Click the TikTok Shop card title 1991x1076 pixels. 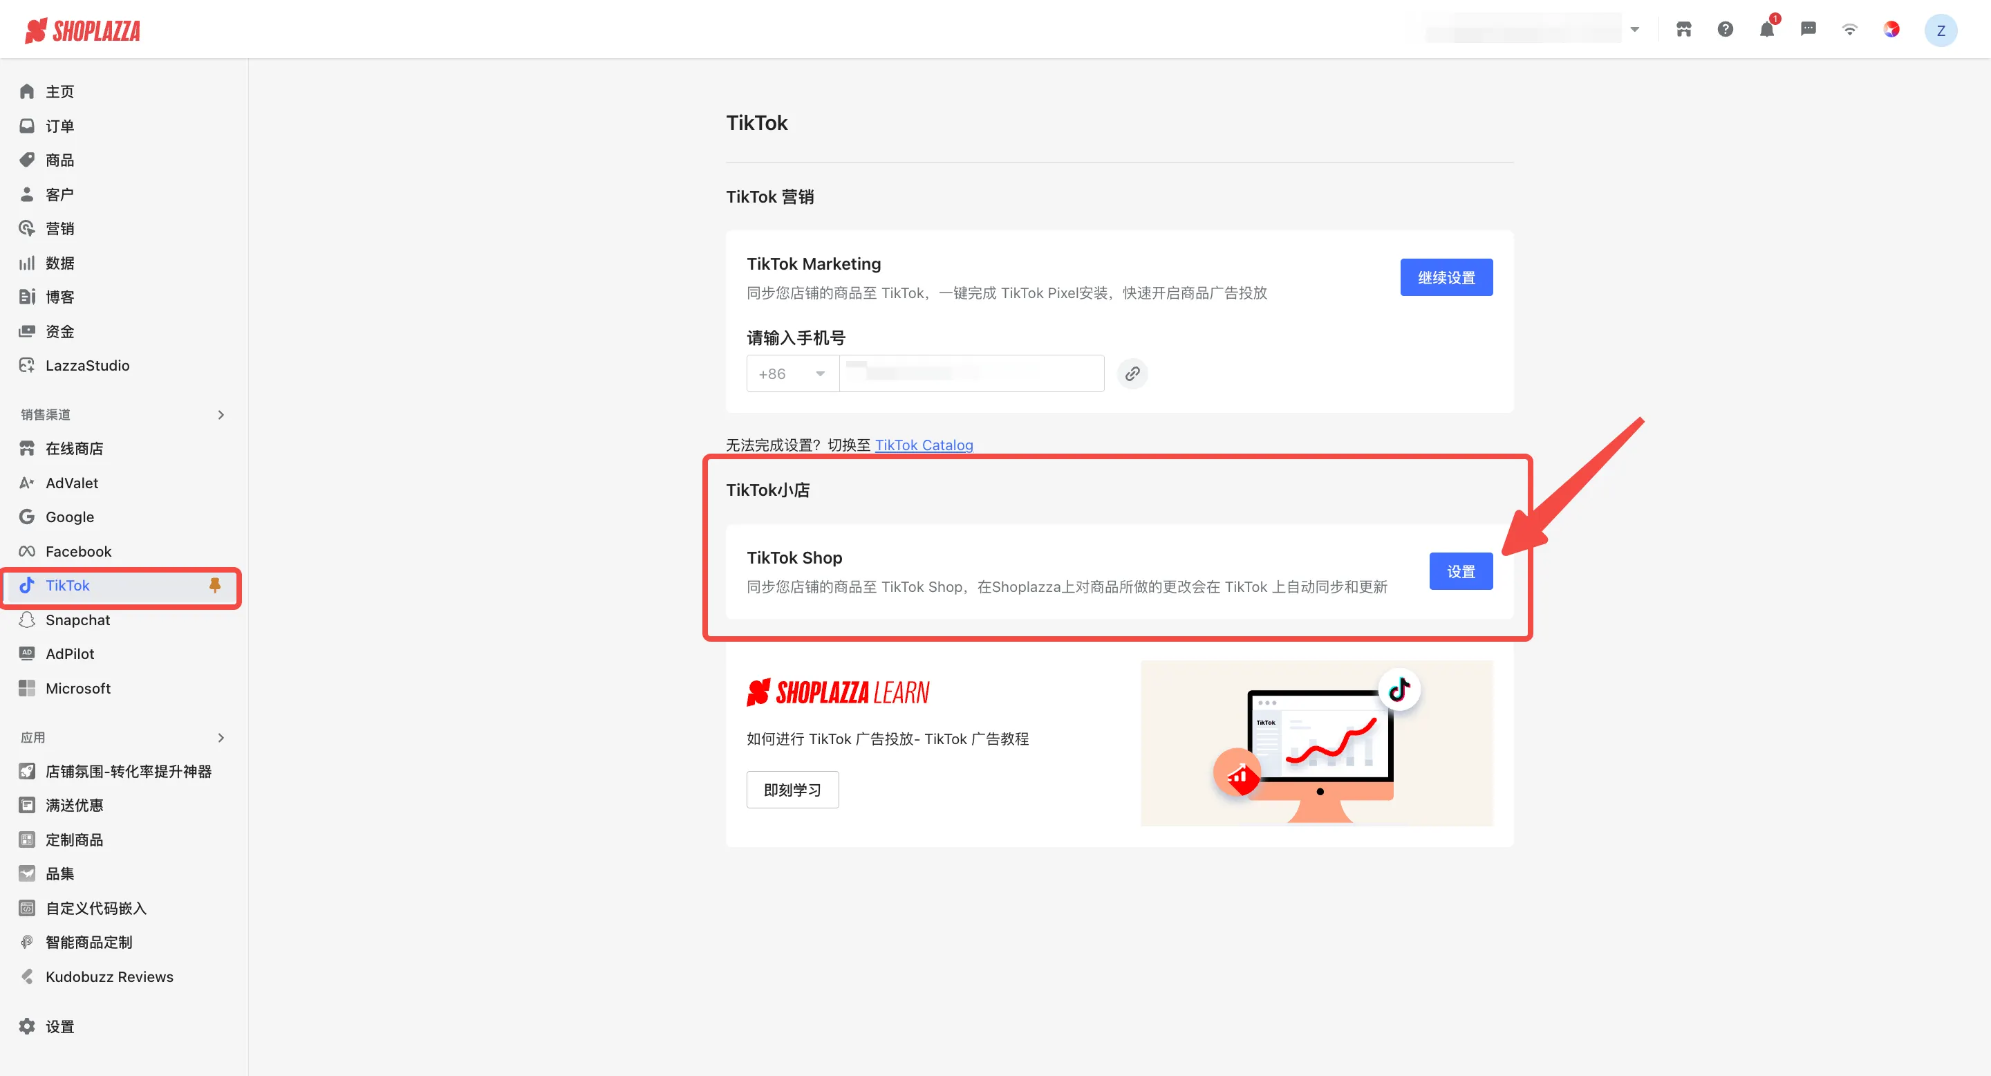[x=794, y=558]
